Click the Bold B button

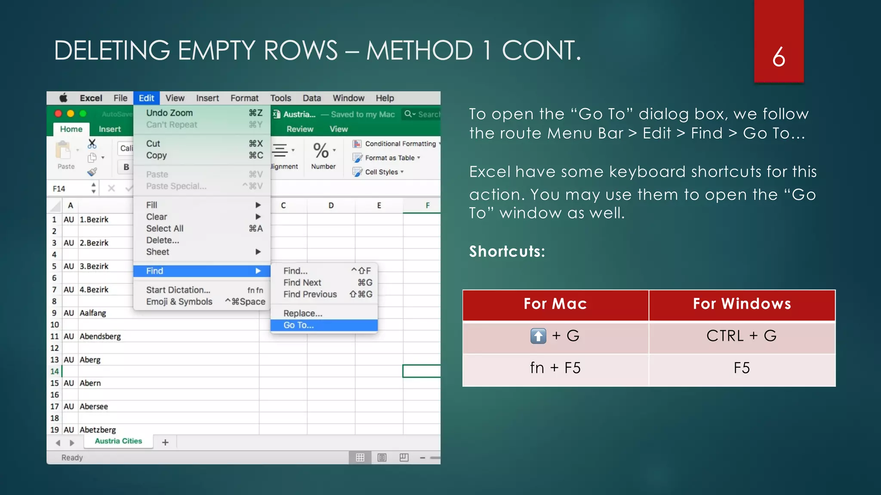pos(126,167)
